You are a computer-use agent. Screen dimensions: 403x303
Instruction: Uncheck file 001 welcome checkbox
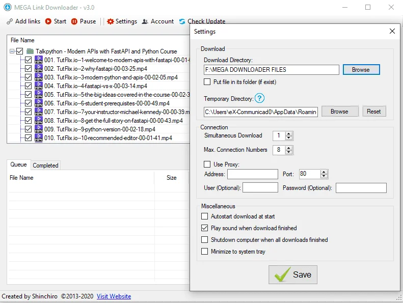tap(28, 60)
